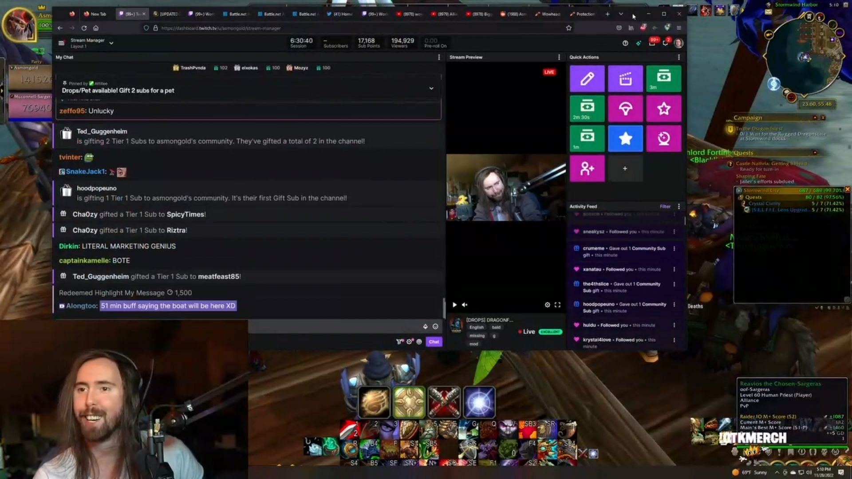Viewport: 852px width, 479px height.
Task: Open the user profile avatar menu
Action: coord(678,43)
